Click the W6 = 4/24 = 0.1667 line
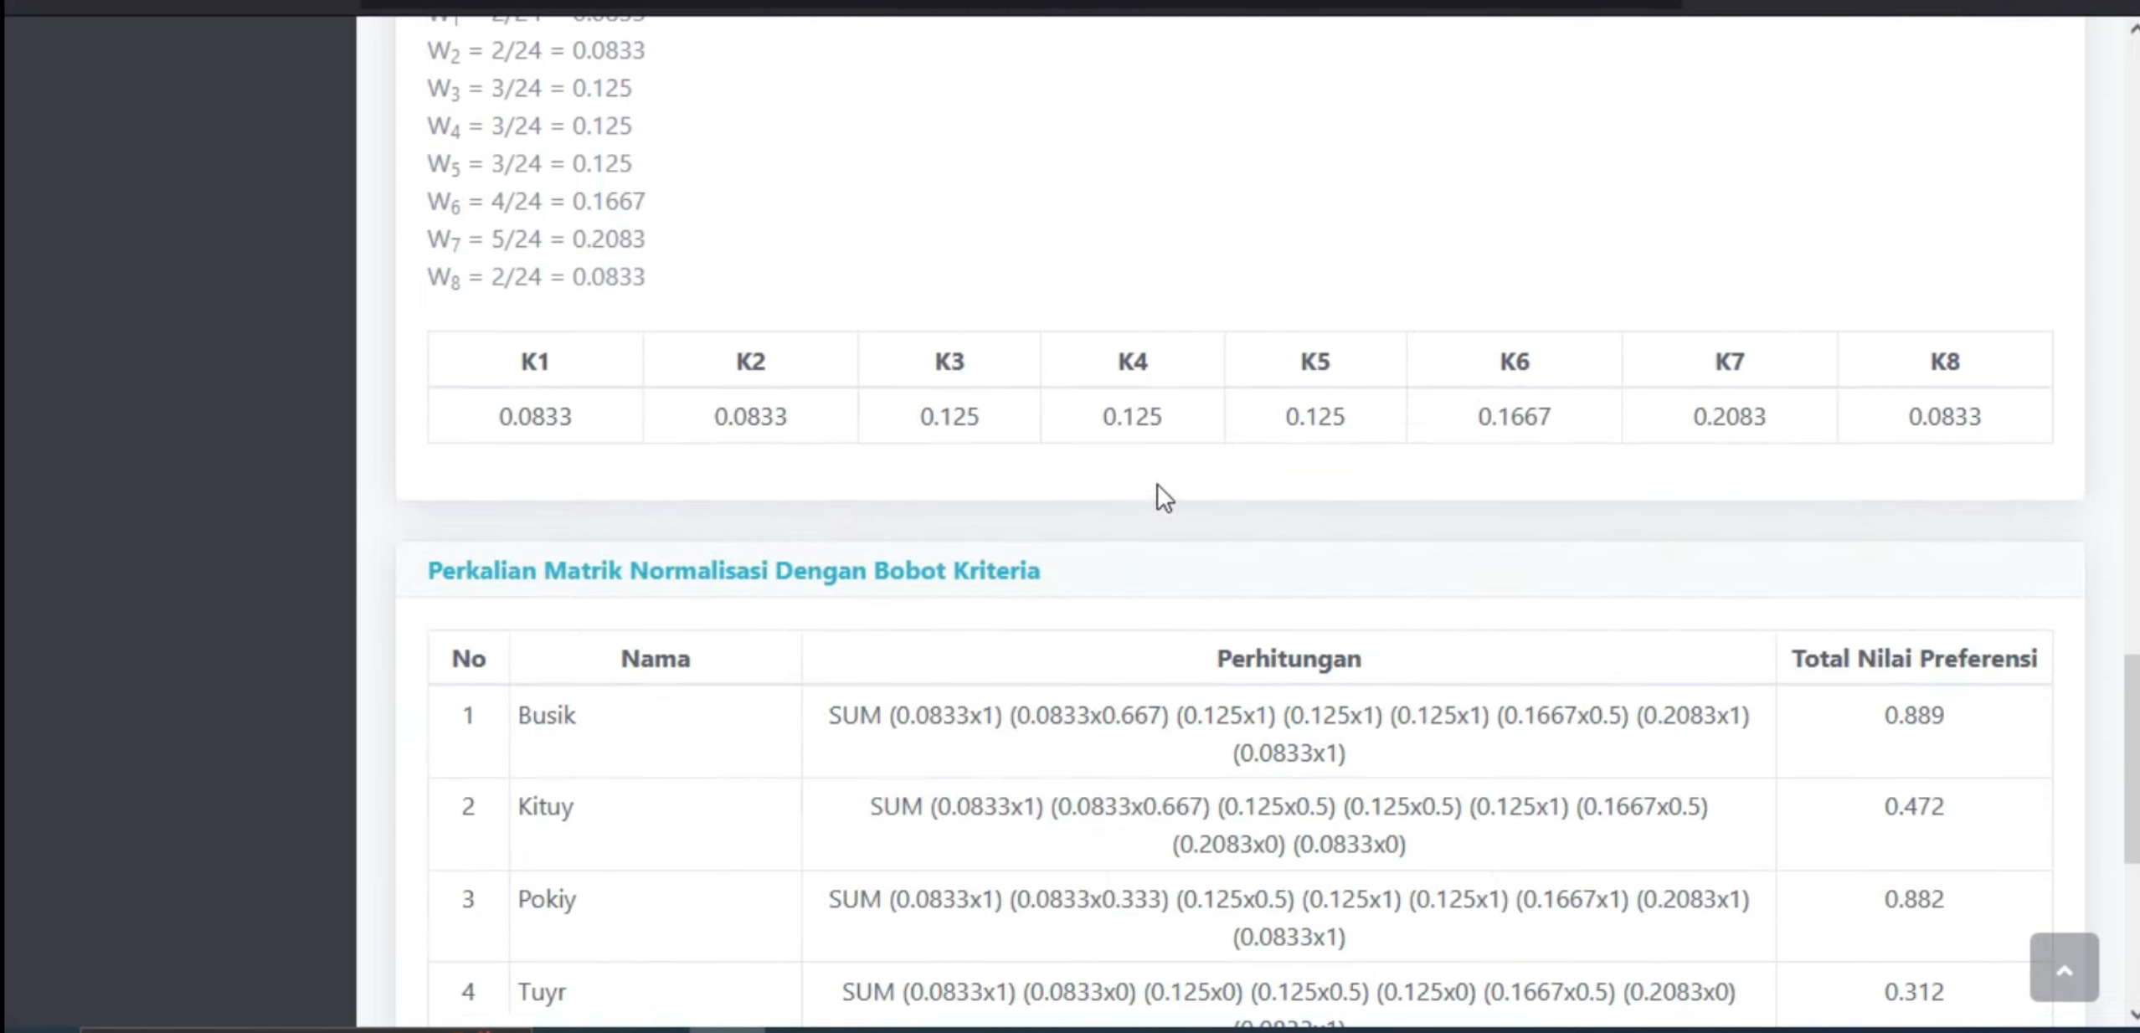Screen dimensions: 2140x1033 [x=536, y=202]
